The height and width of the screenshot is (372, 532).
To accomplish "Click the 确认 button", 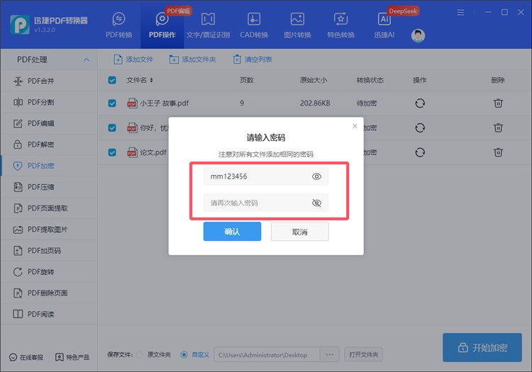I will pos(232,232).
